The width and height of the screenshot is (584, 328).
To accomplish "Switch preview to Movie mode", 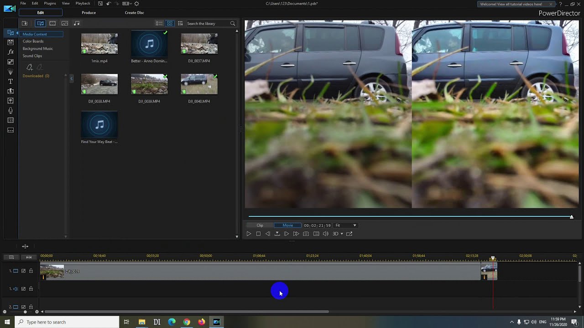I will (x=287, y=225).
